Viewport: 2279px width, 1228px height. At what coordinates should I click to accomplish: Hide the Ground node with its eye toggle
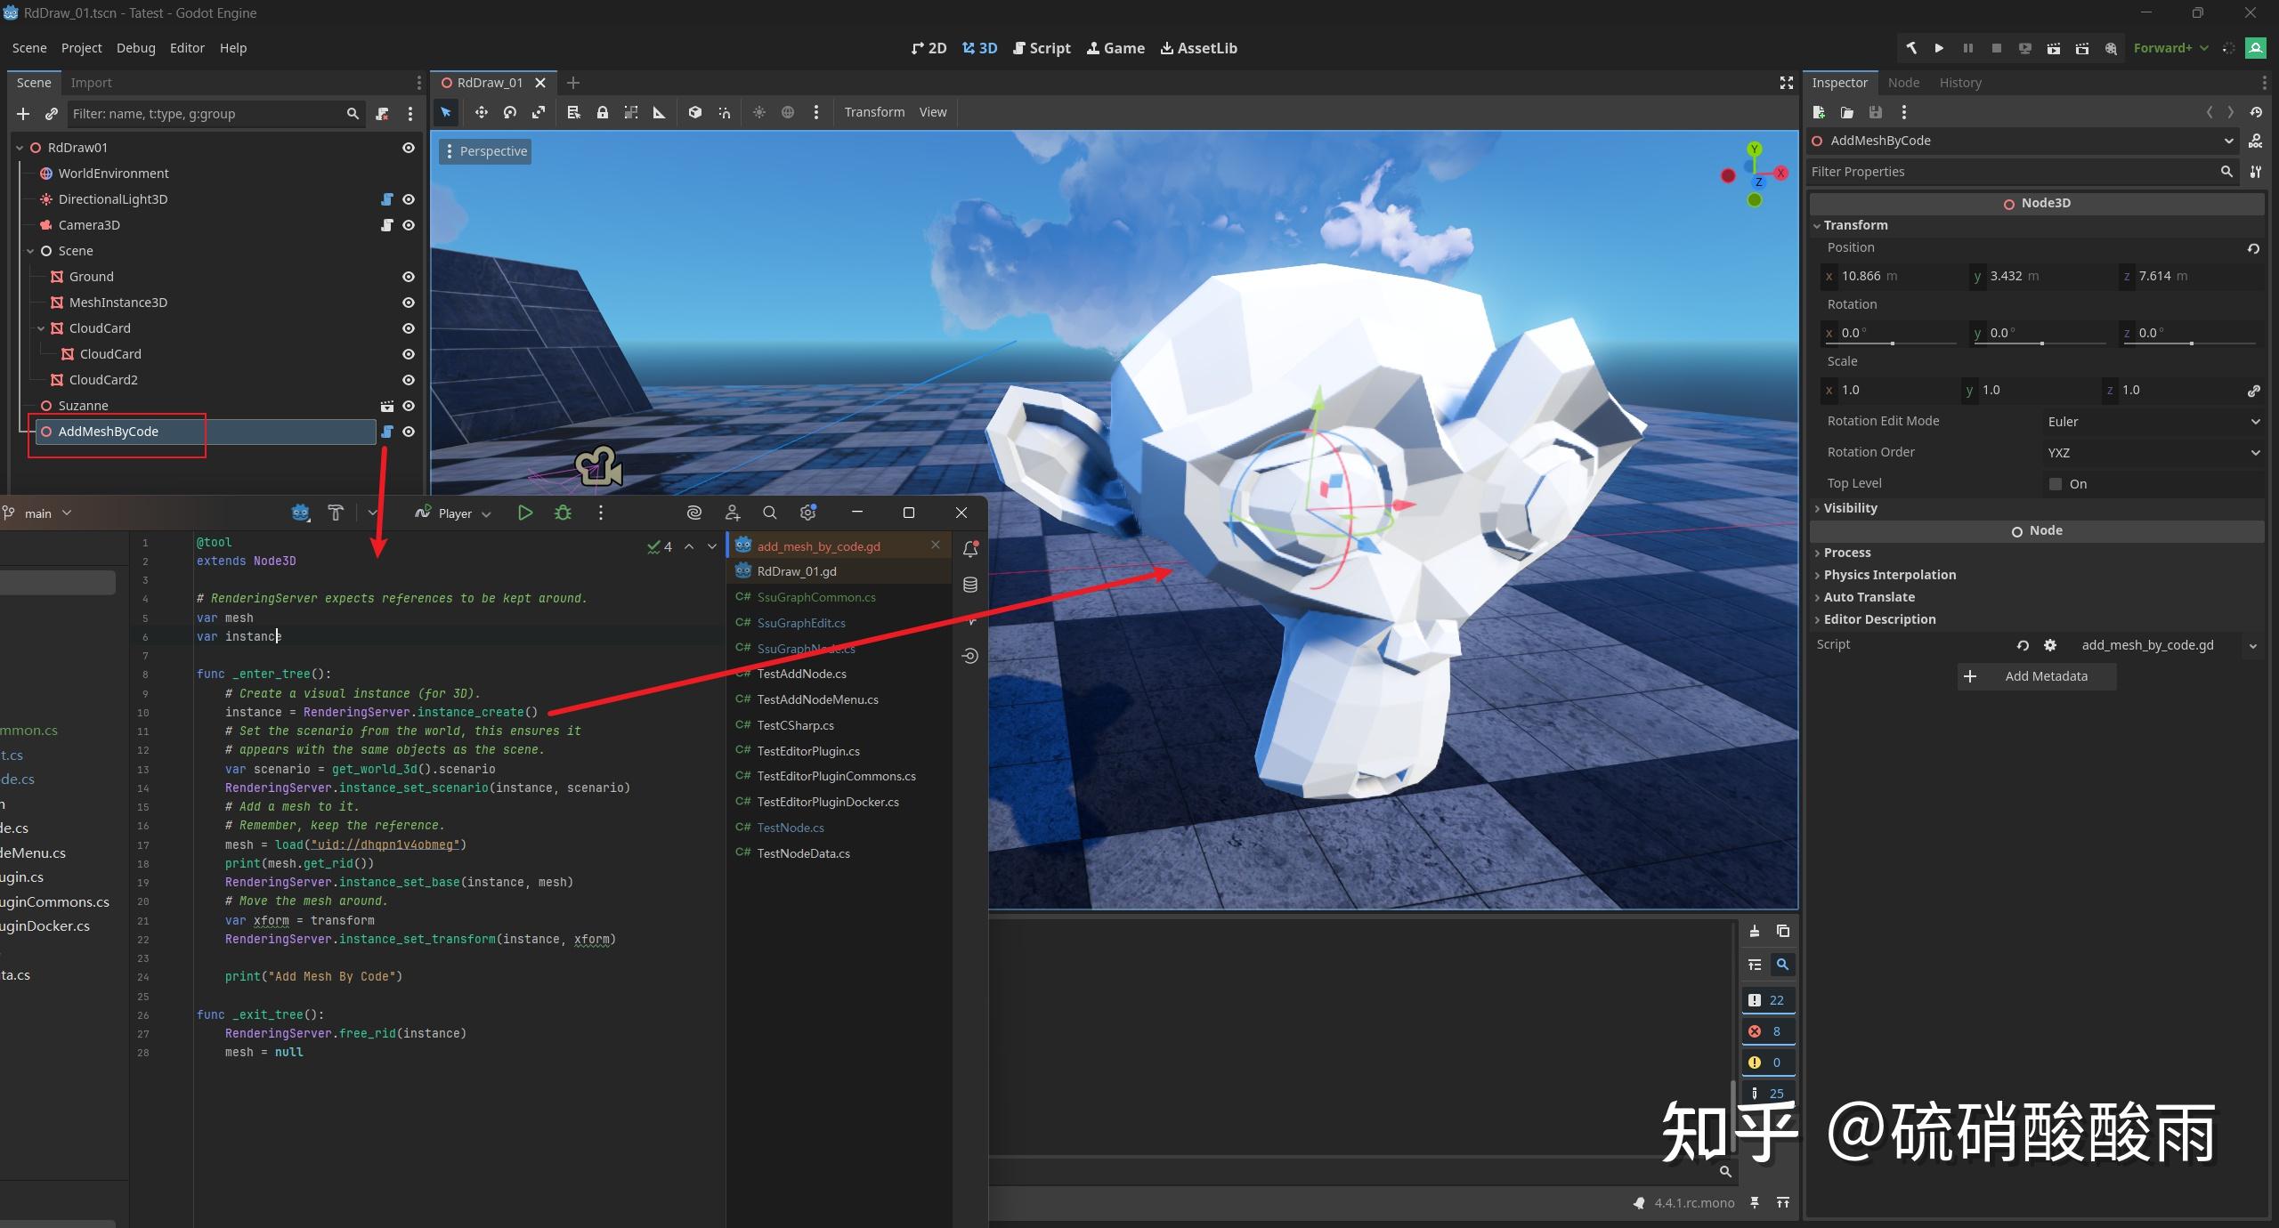408,277
